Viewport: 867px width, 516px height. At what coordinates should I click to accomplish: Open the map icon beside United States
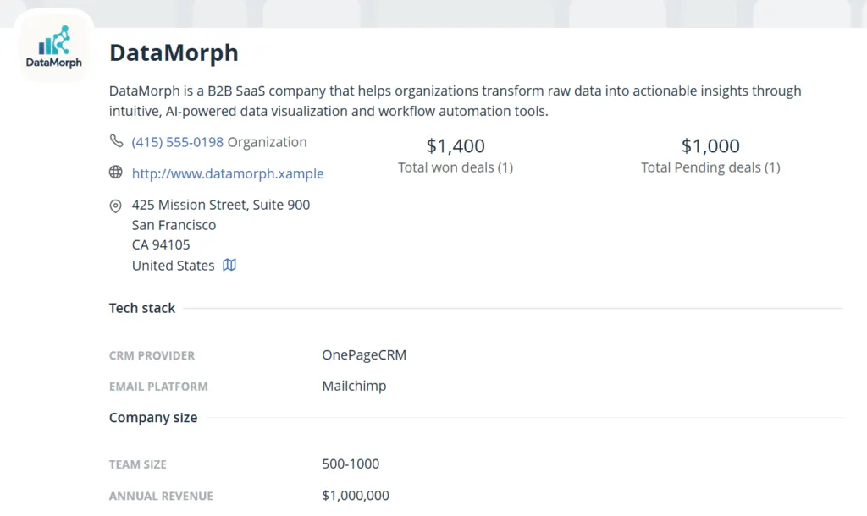tap(229, 265)
